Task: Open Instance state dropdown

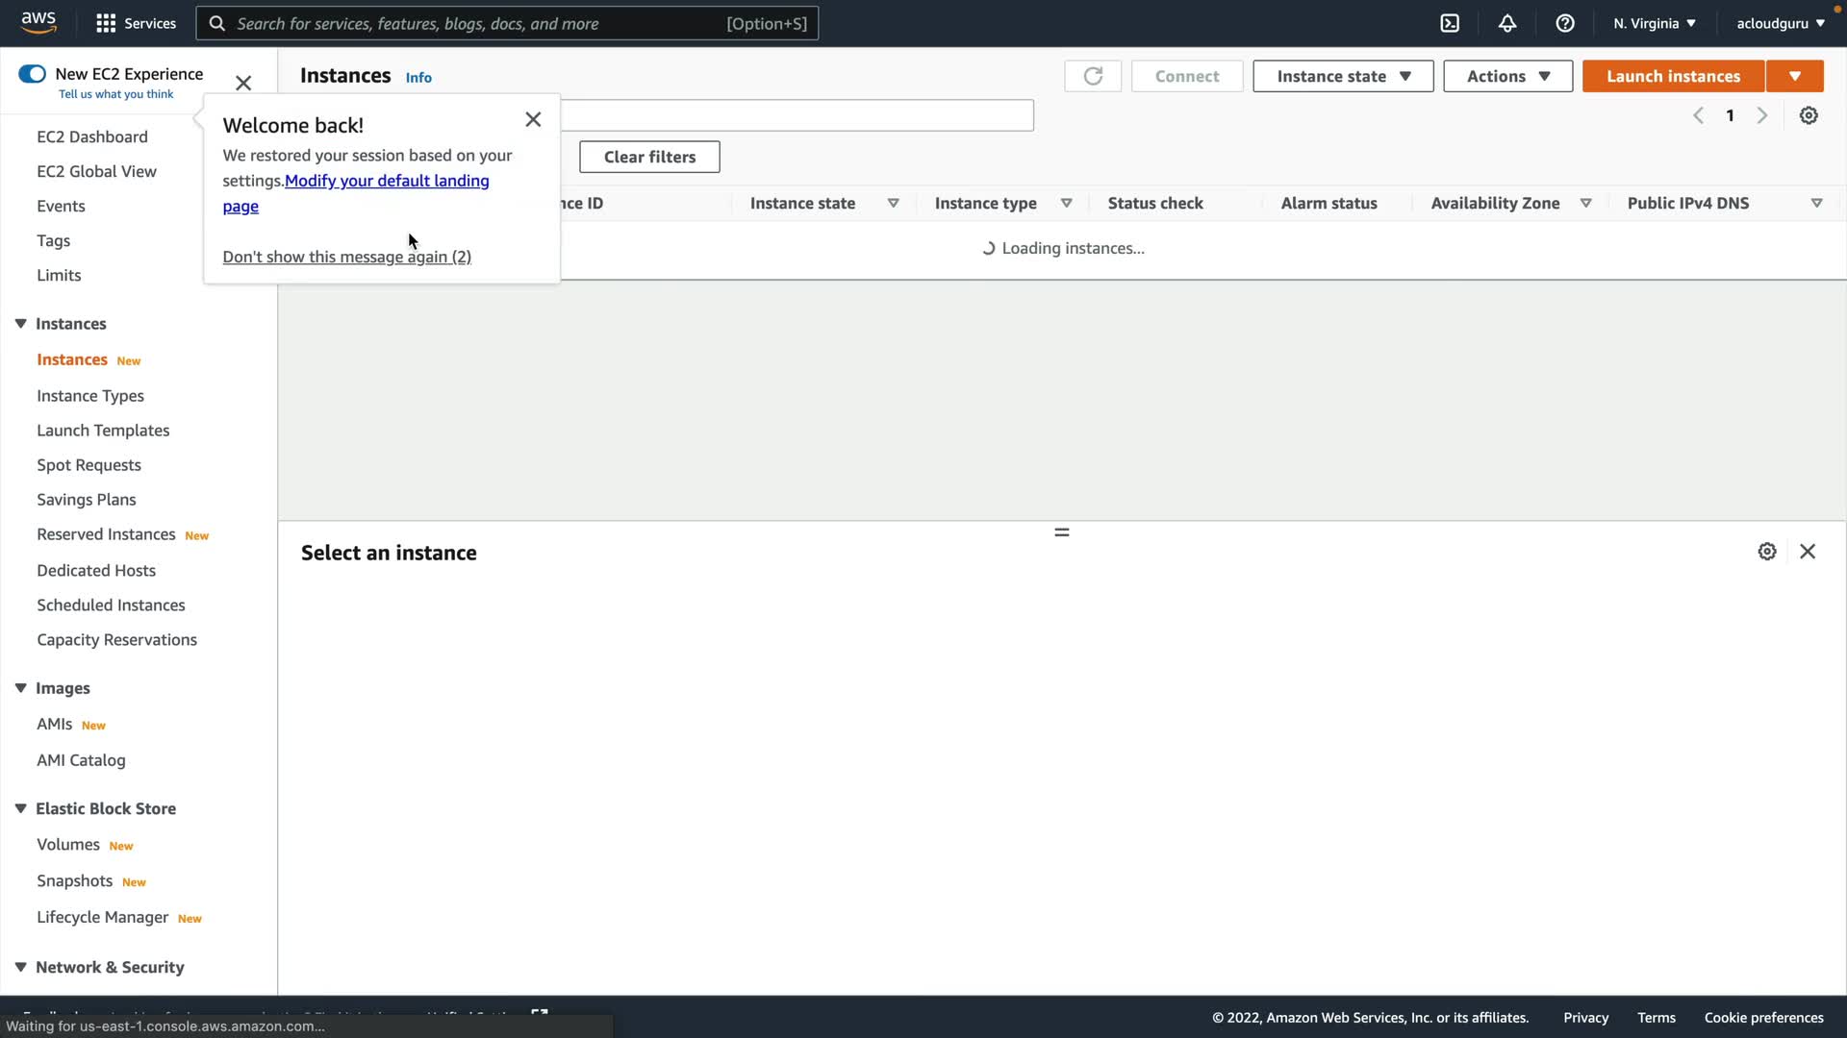Action: [1343, 76]
